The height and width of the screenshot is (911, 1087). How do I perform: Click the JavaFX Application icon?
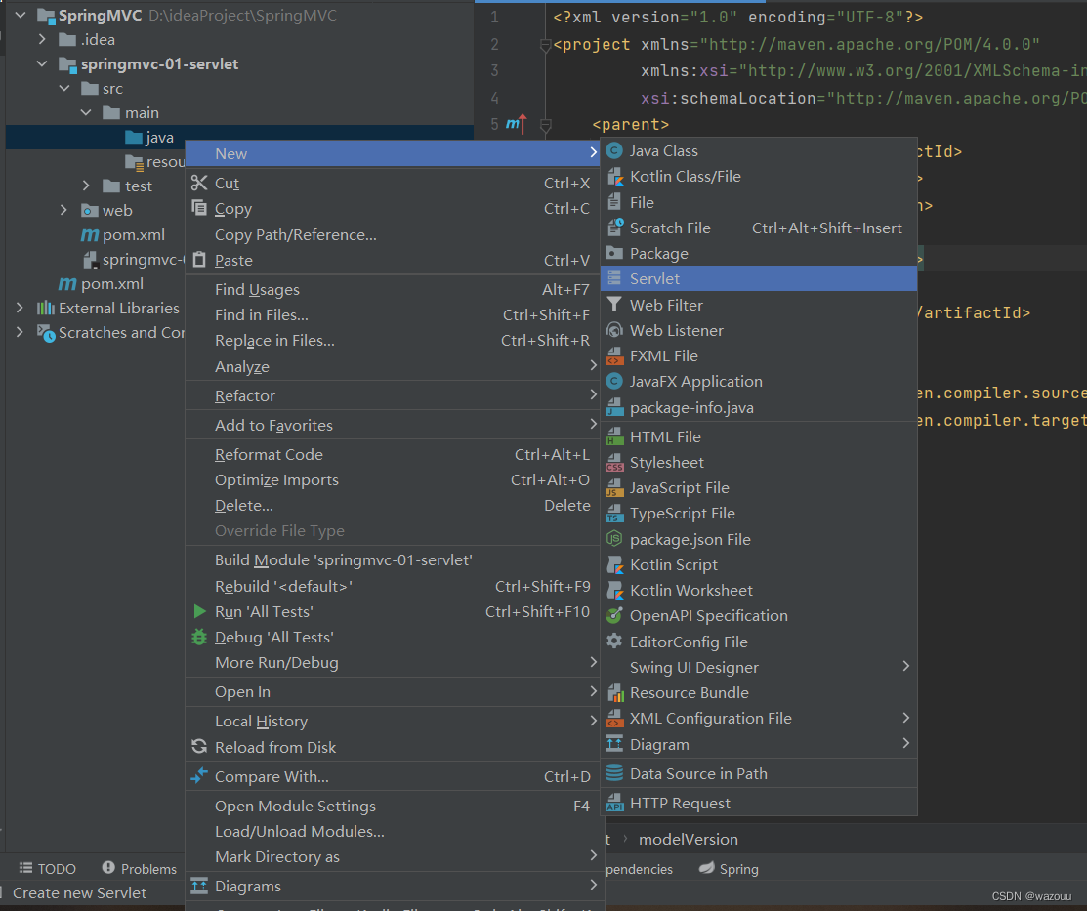pyautogui.click(x=614, y=382)
